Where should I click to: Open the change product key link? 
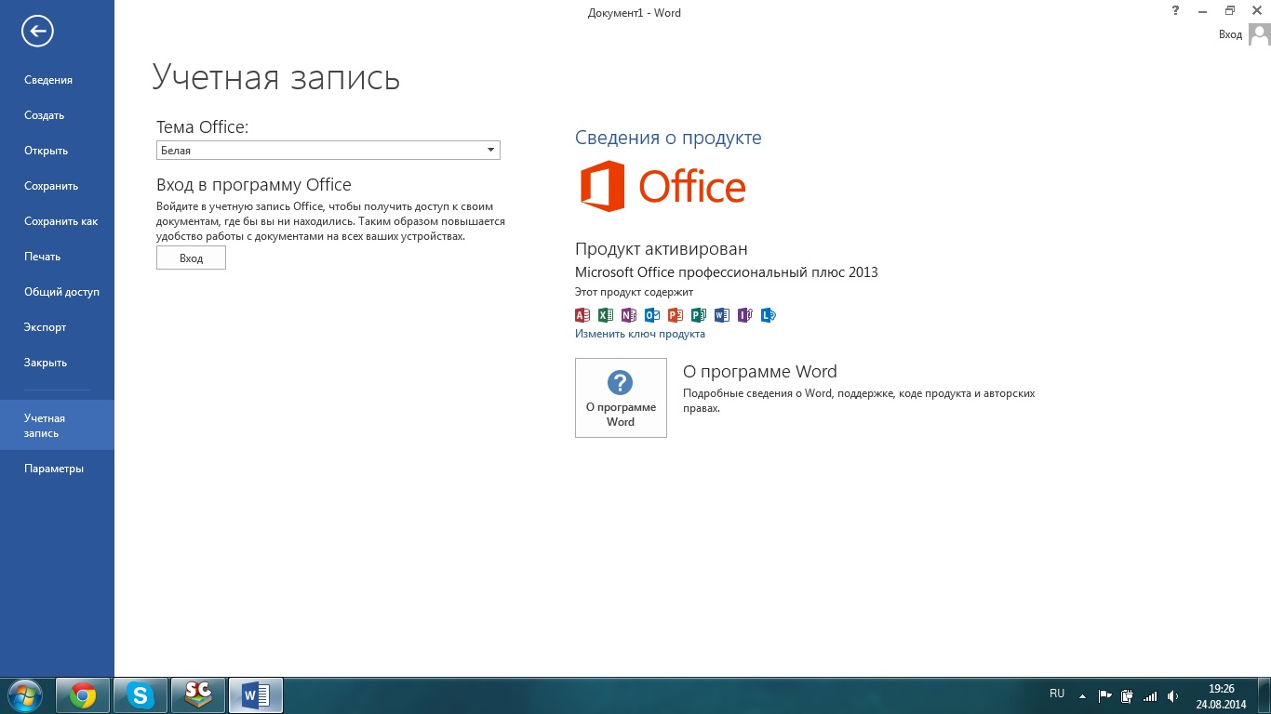[640, 334]
